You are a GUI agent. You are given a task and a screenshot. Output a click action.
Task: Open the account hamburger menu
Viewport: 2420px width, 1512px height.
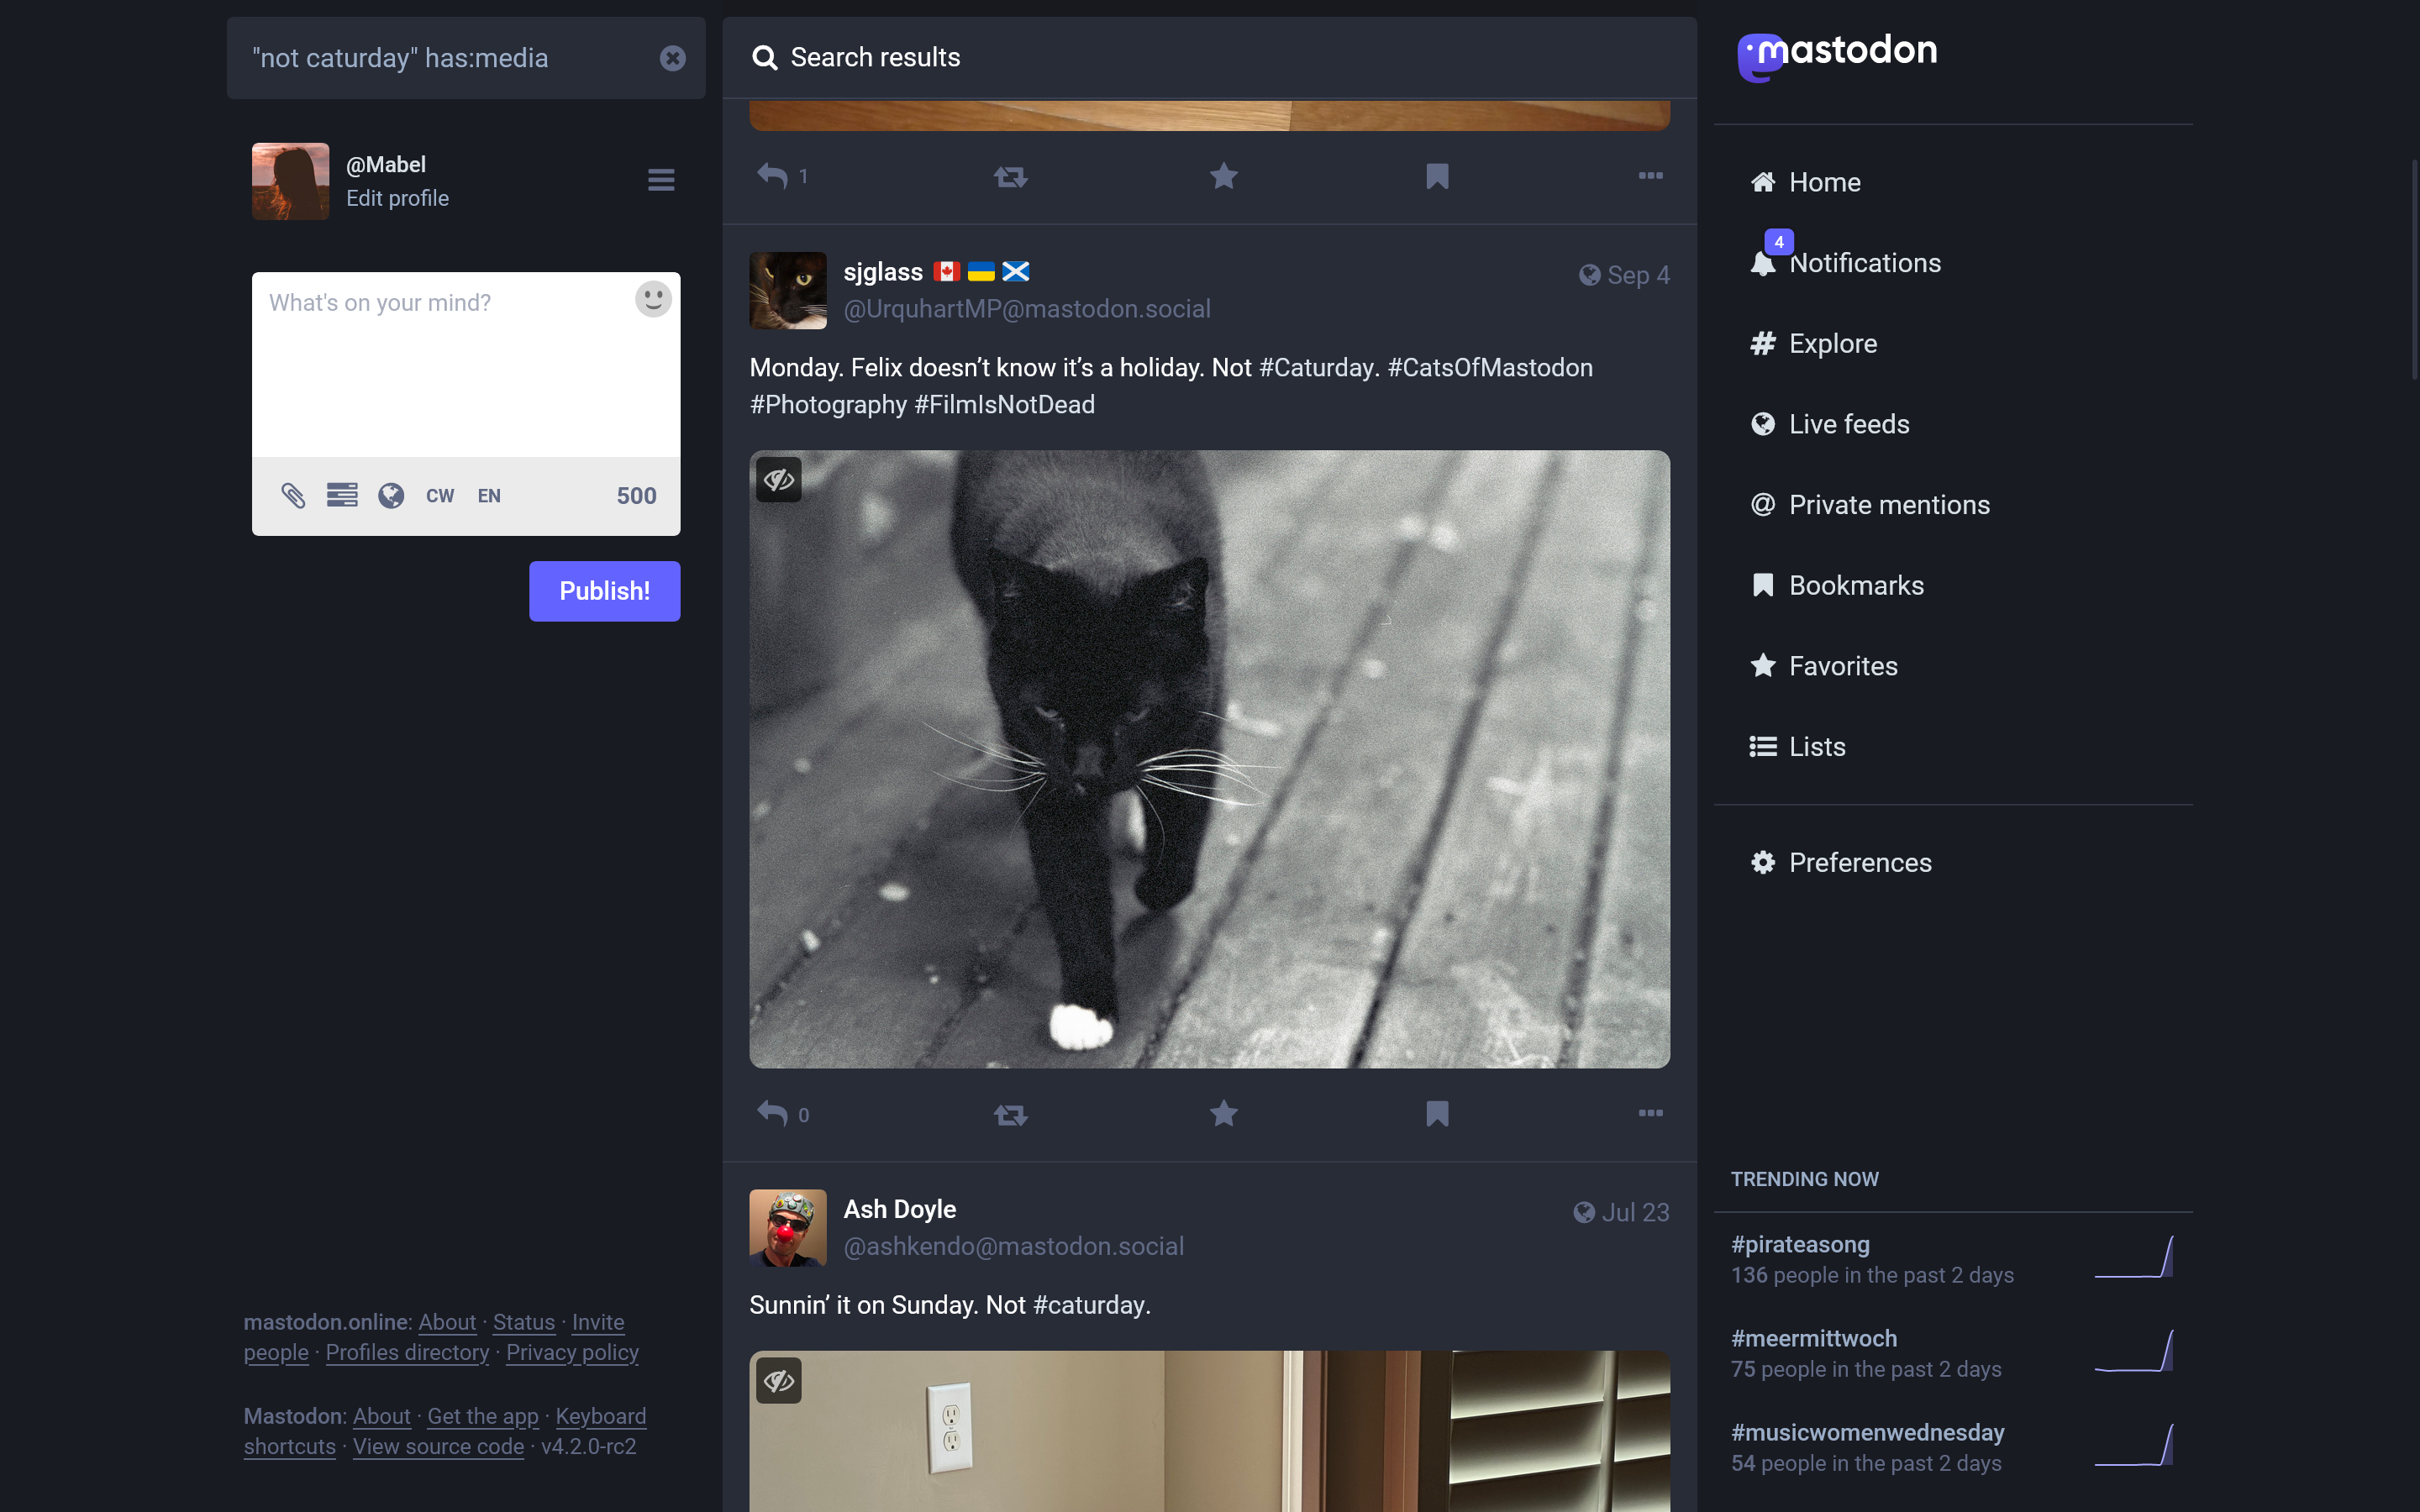click(661, 180)
